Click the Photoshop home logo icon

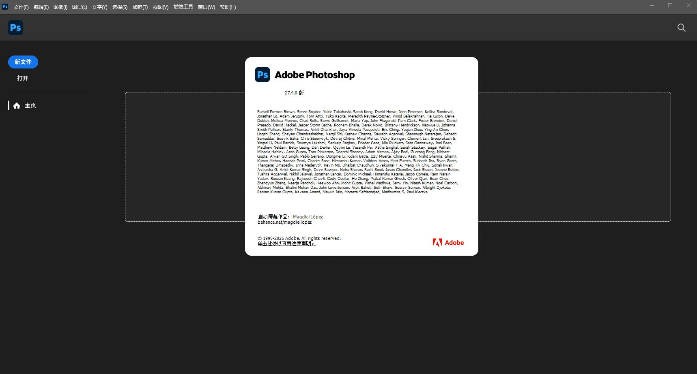(15, 28)
